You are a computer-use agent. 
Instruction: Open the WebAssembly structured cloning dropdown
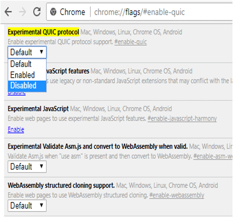coord(27,206)
